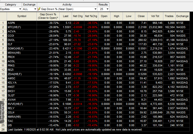Sort by Gap Down % column header
This screenshot has height=134, width=193.
pyautogui.click(x=48, y=16)
